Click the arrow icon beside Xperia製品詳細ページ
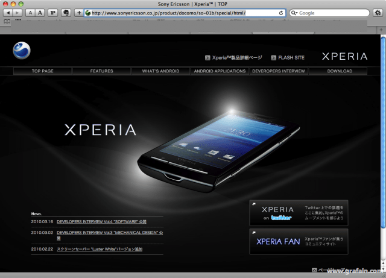This screenshot has width=386, height=278. tap(207, 58)
